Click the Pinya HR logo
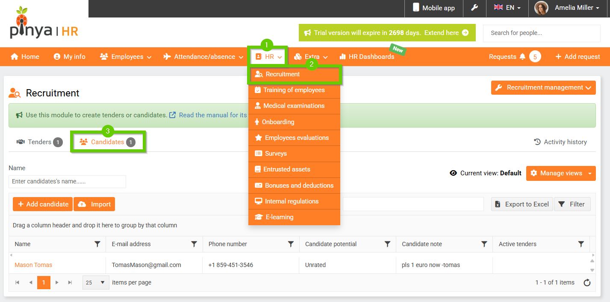This screenshot has height=302, width=610. (x=44, y=23)
